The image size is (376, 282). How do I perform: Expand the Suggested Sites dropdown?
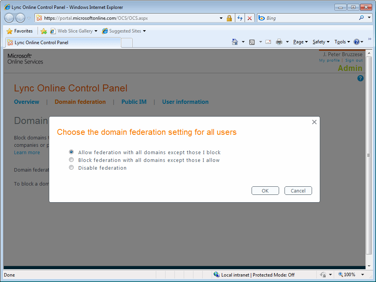point(144,31)
